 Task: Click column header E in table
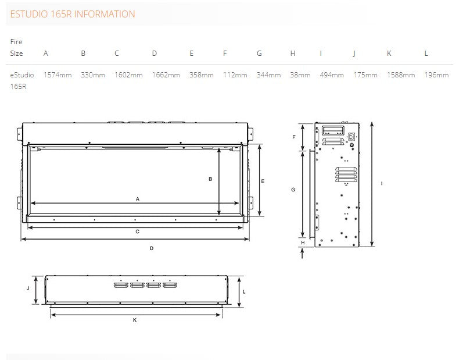click(191, 54)
